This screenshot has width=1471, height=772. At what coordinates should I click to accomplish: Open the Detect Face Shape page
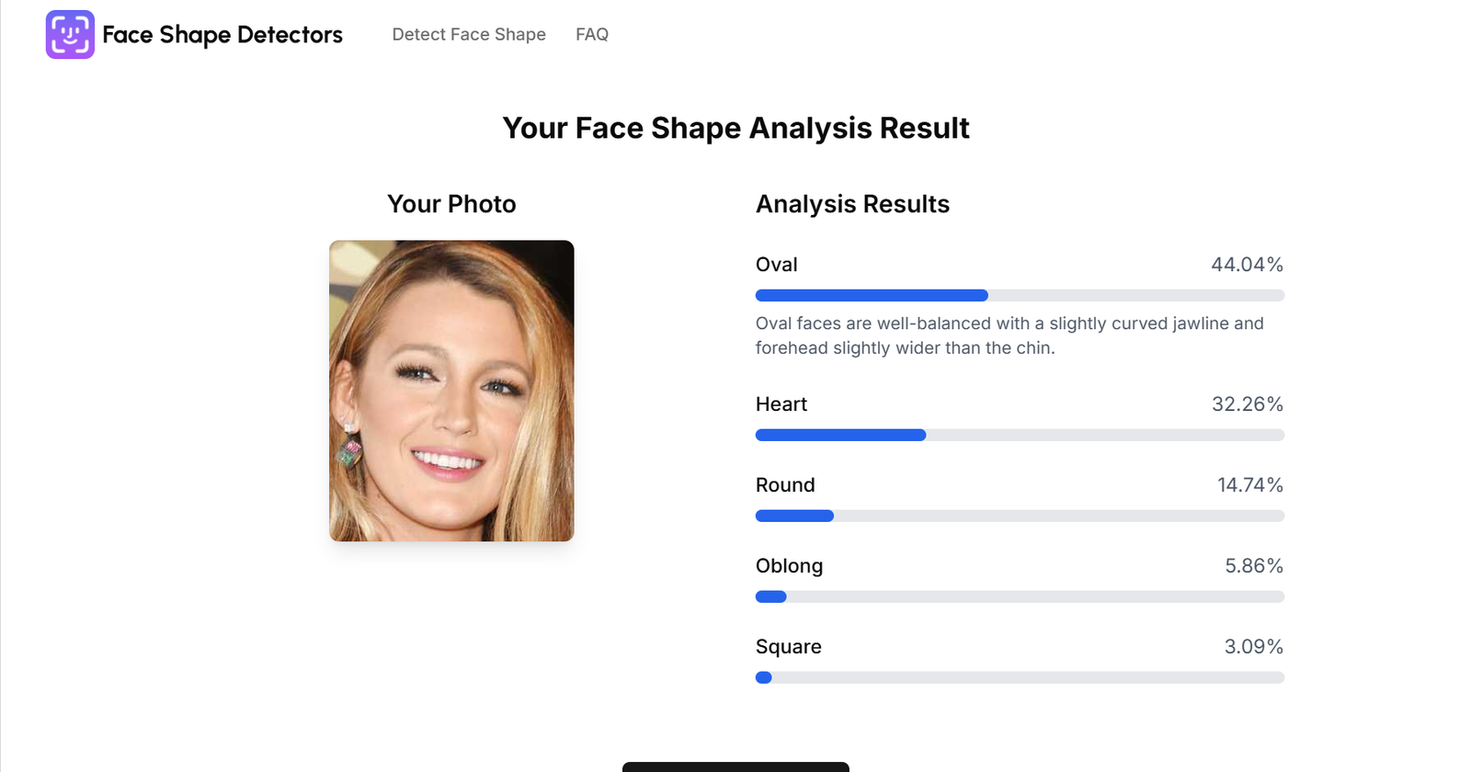click(x=469, y=35)
